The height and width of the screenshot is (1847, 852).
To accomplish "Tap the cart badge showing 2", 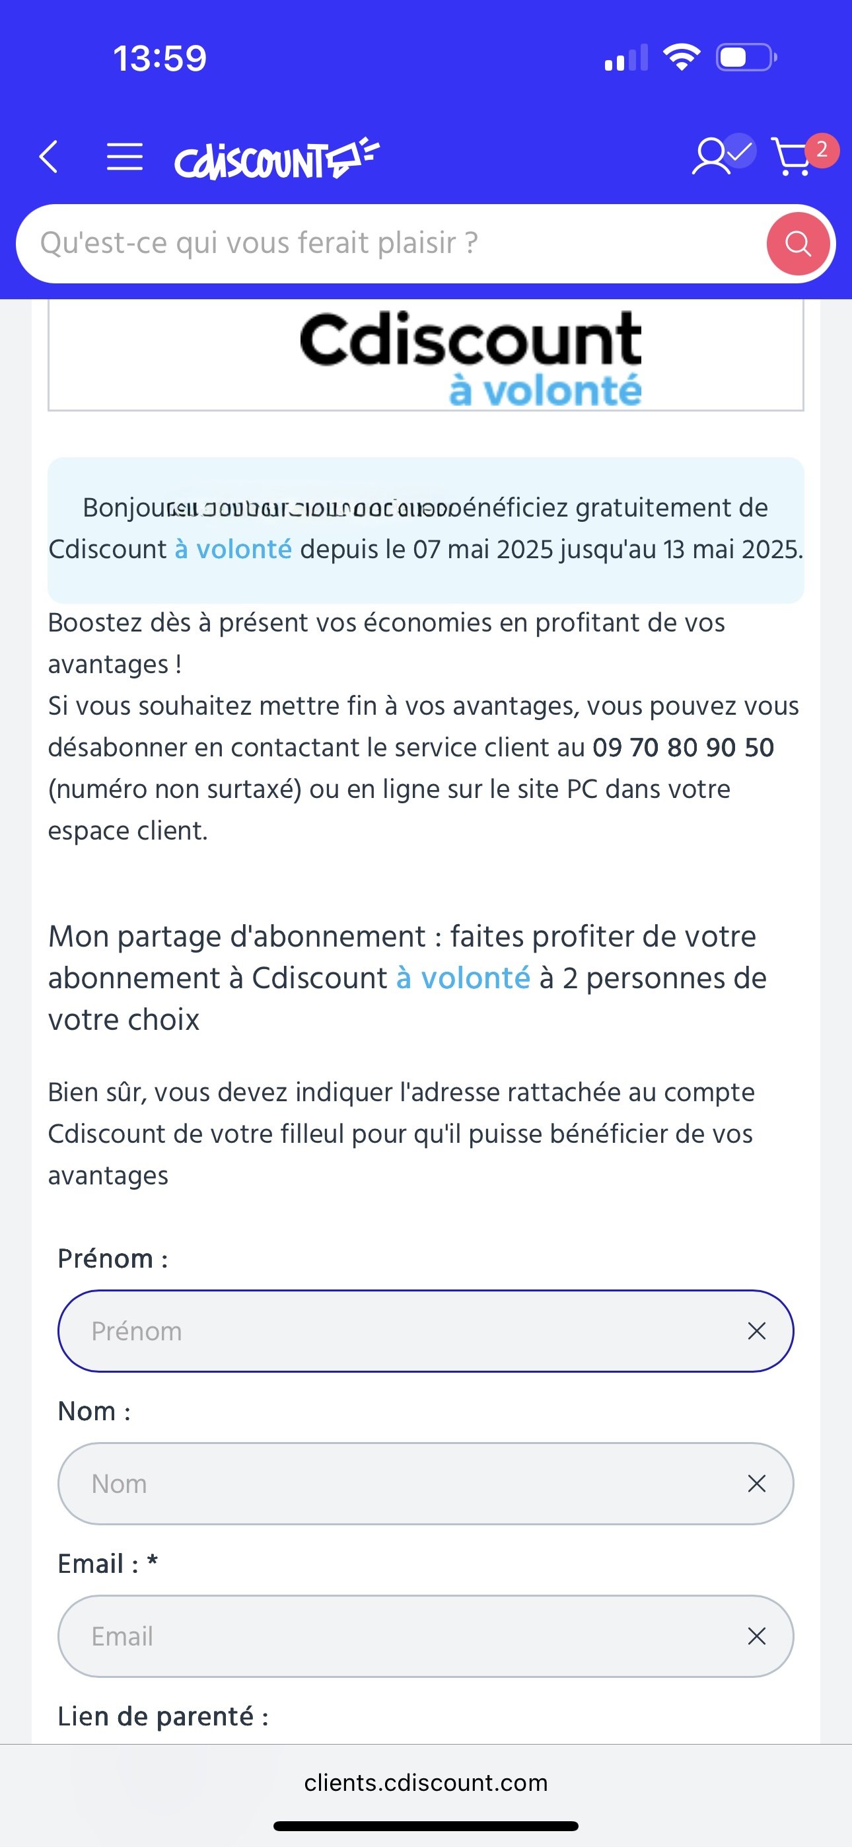I will (x=822, y=150).
